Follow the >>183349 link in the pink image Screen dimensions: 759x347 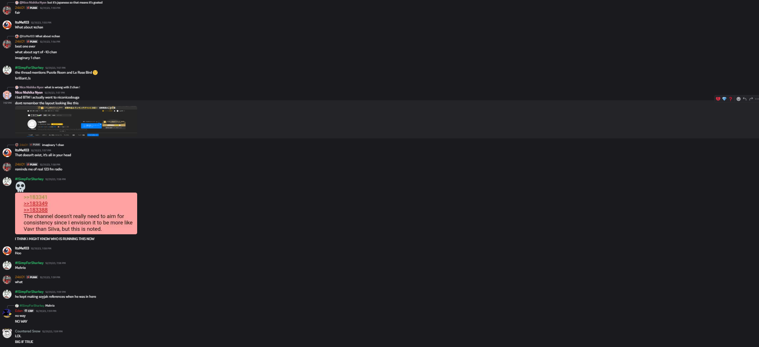(36, 204)
